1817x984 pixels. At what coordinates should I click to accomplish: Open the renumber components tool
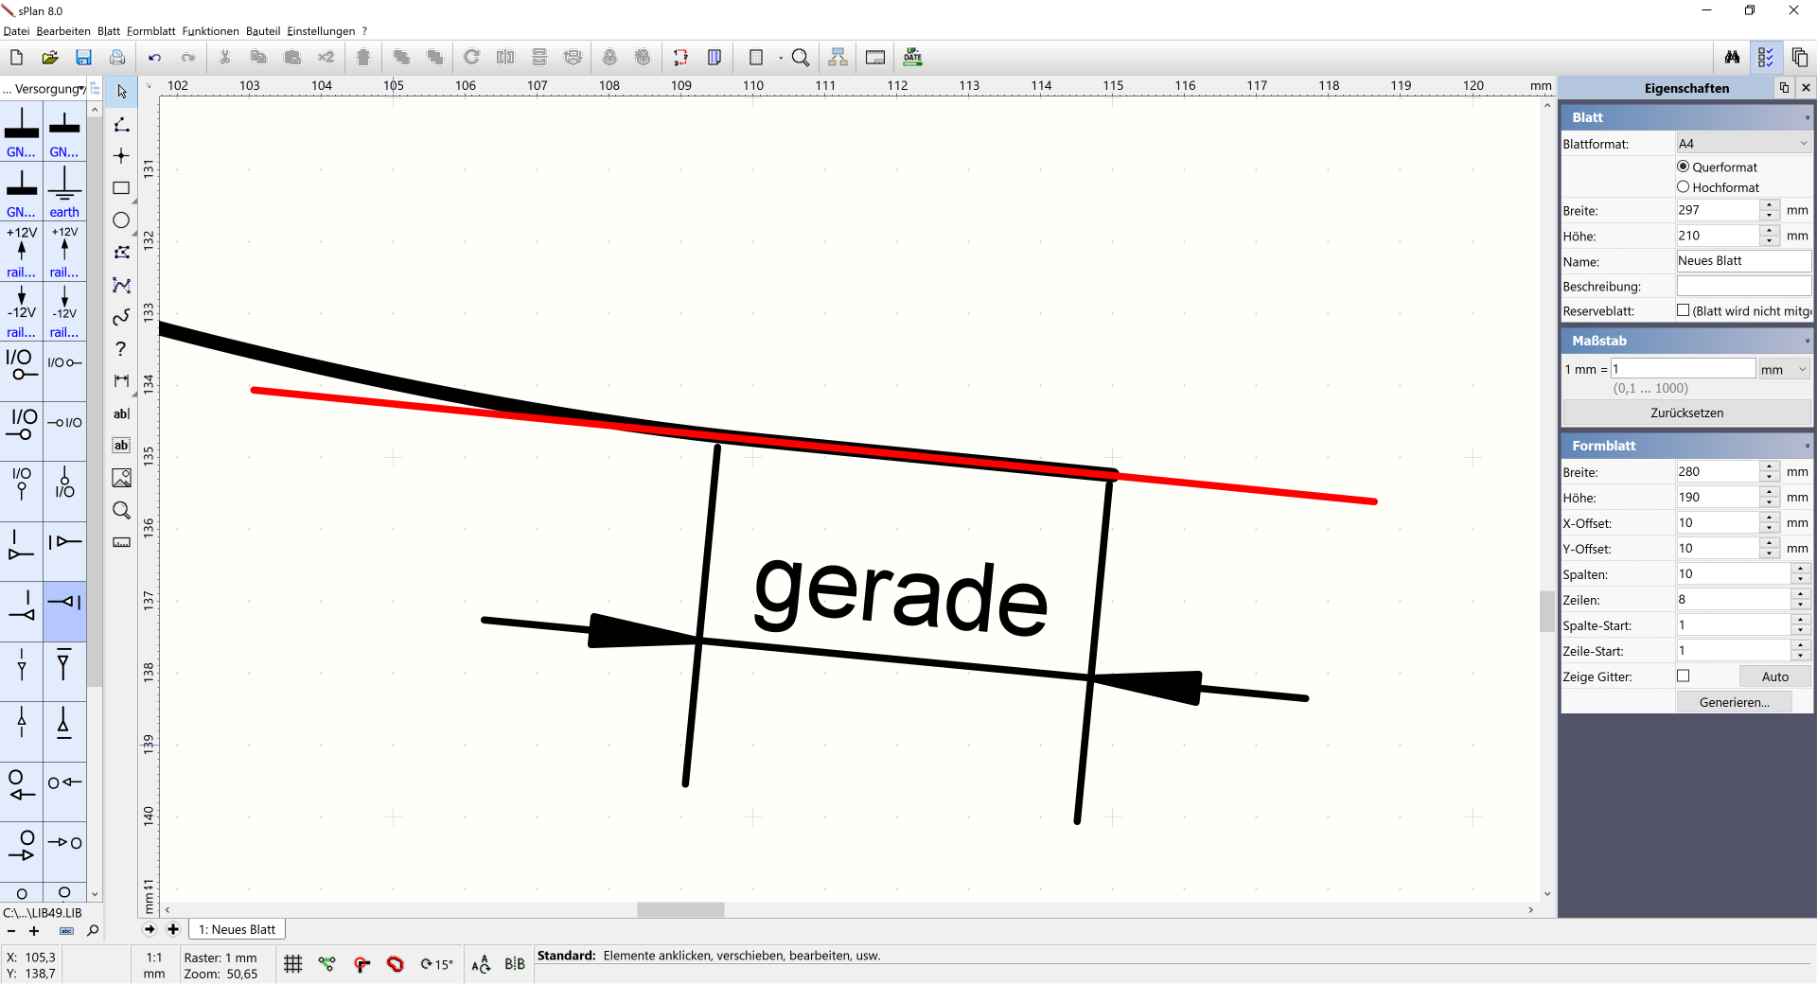(680, 58)
